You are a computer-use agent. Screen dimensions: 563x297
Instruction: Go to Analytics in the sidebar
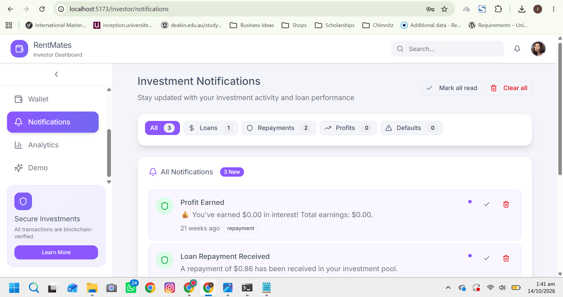point(53,145)
